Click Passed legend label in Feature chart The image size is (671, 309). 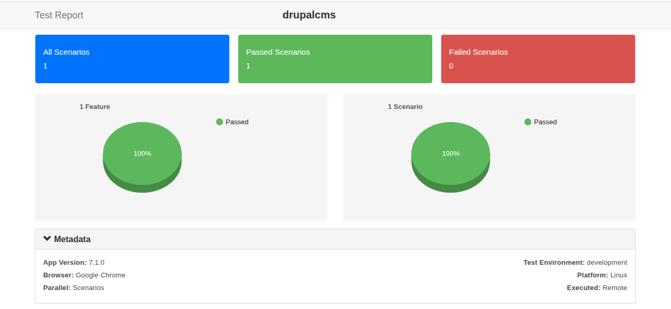[x=237, y=122]
